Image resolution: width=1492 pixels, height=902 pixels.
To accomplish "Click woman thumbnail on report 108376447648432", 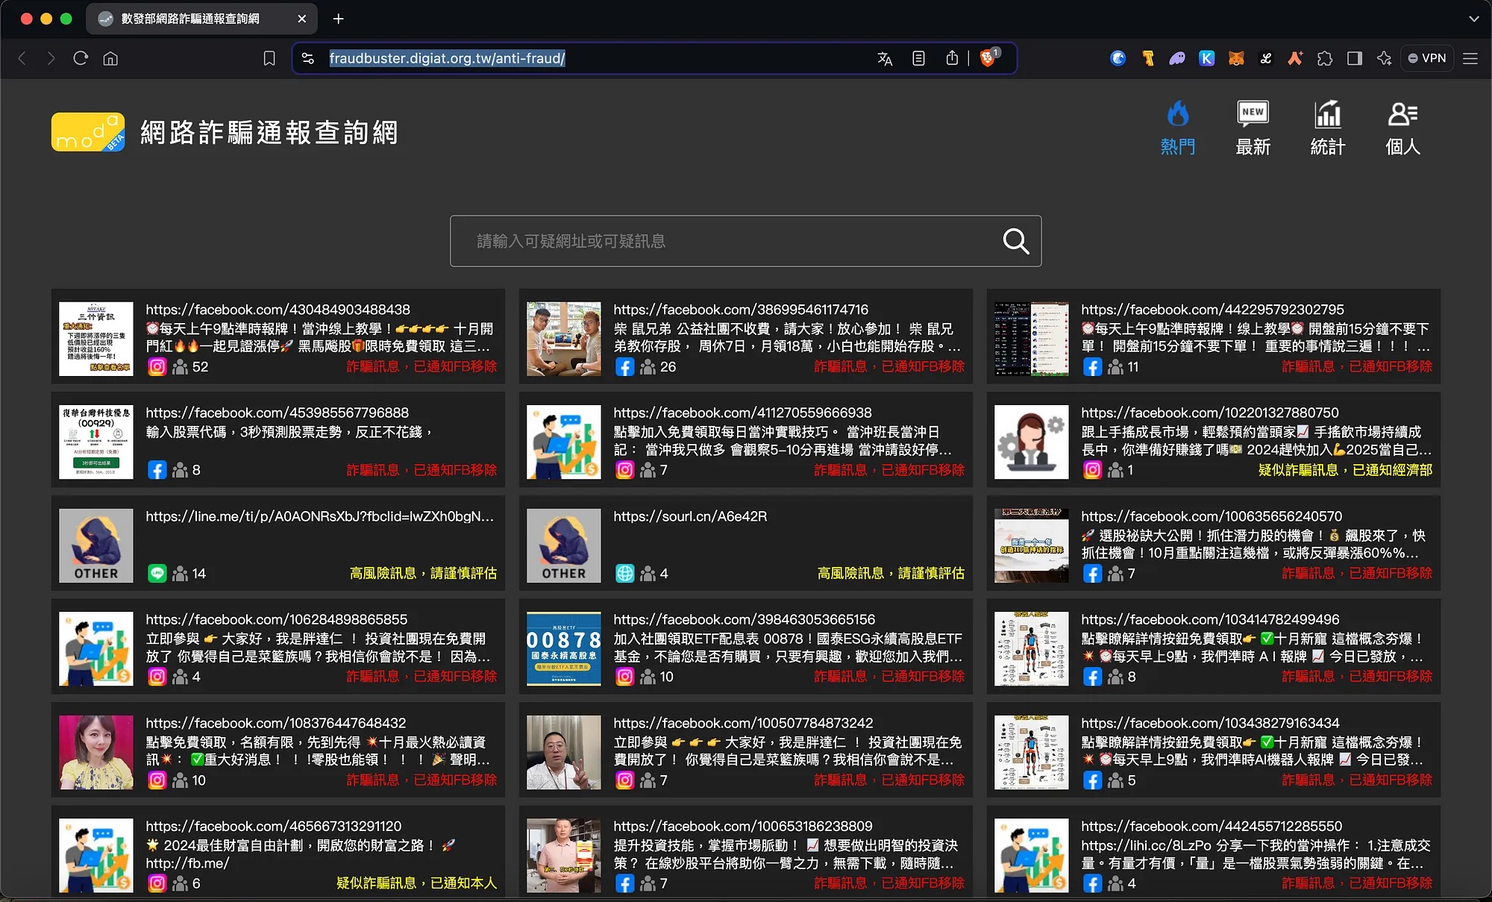I will (x=96, y=752).
